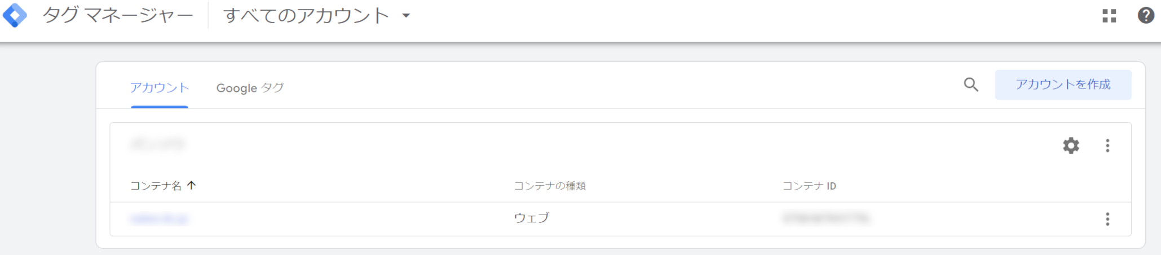Open the account row three-dot menu
Image resolution: width=1161 pixels, height=255 pixels.
pos(1107,146)
